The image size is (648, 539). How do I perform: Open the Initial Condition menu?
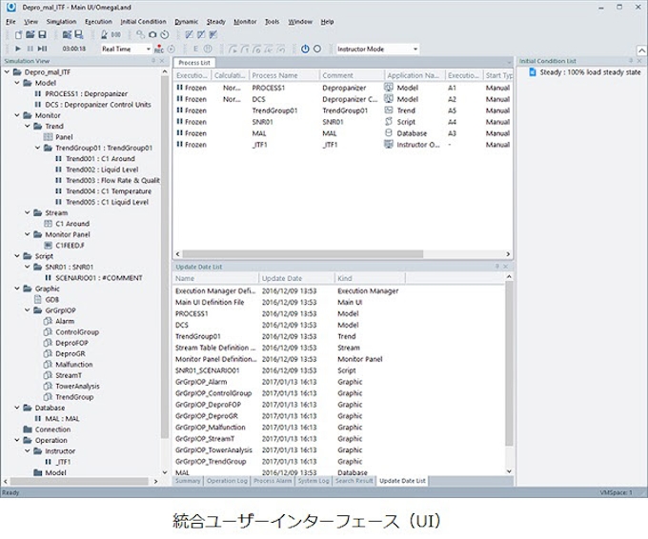tap(143, 21)
